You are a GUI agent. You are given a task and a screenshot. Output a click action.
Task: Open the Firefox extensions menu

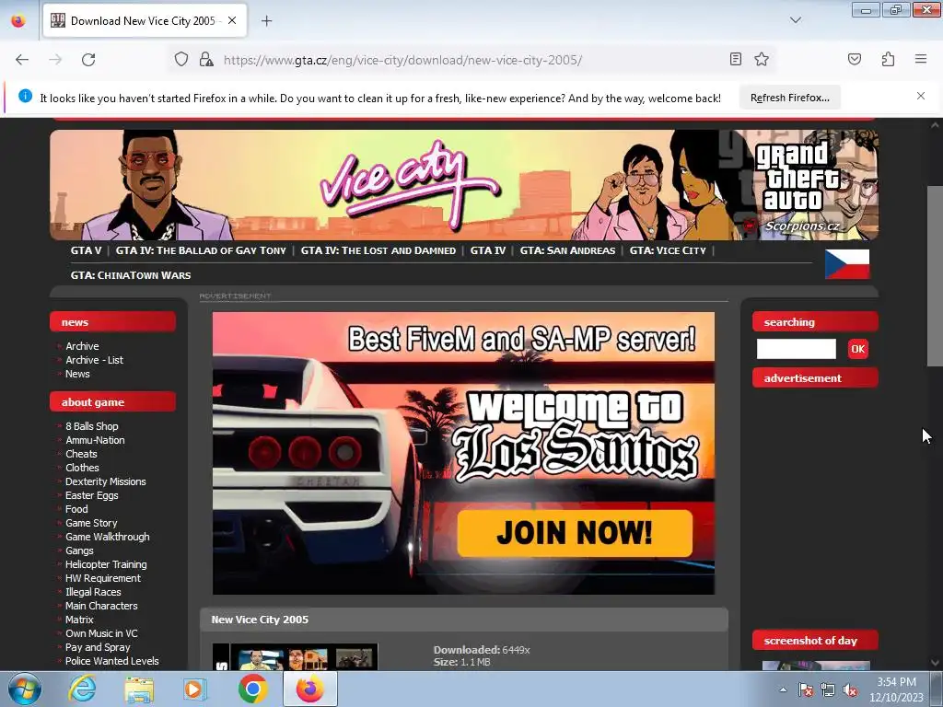point(888,59)
